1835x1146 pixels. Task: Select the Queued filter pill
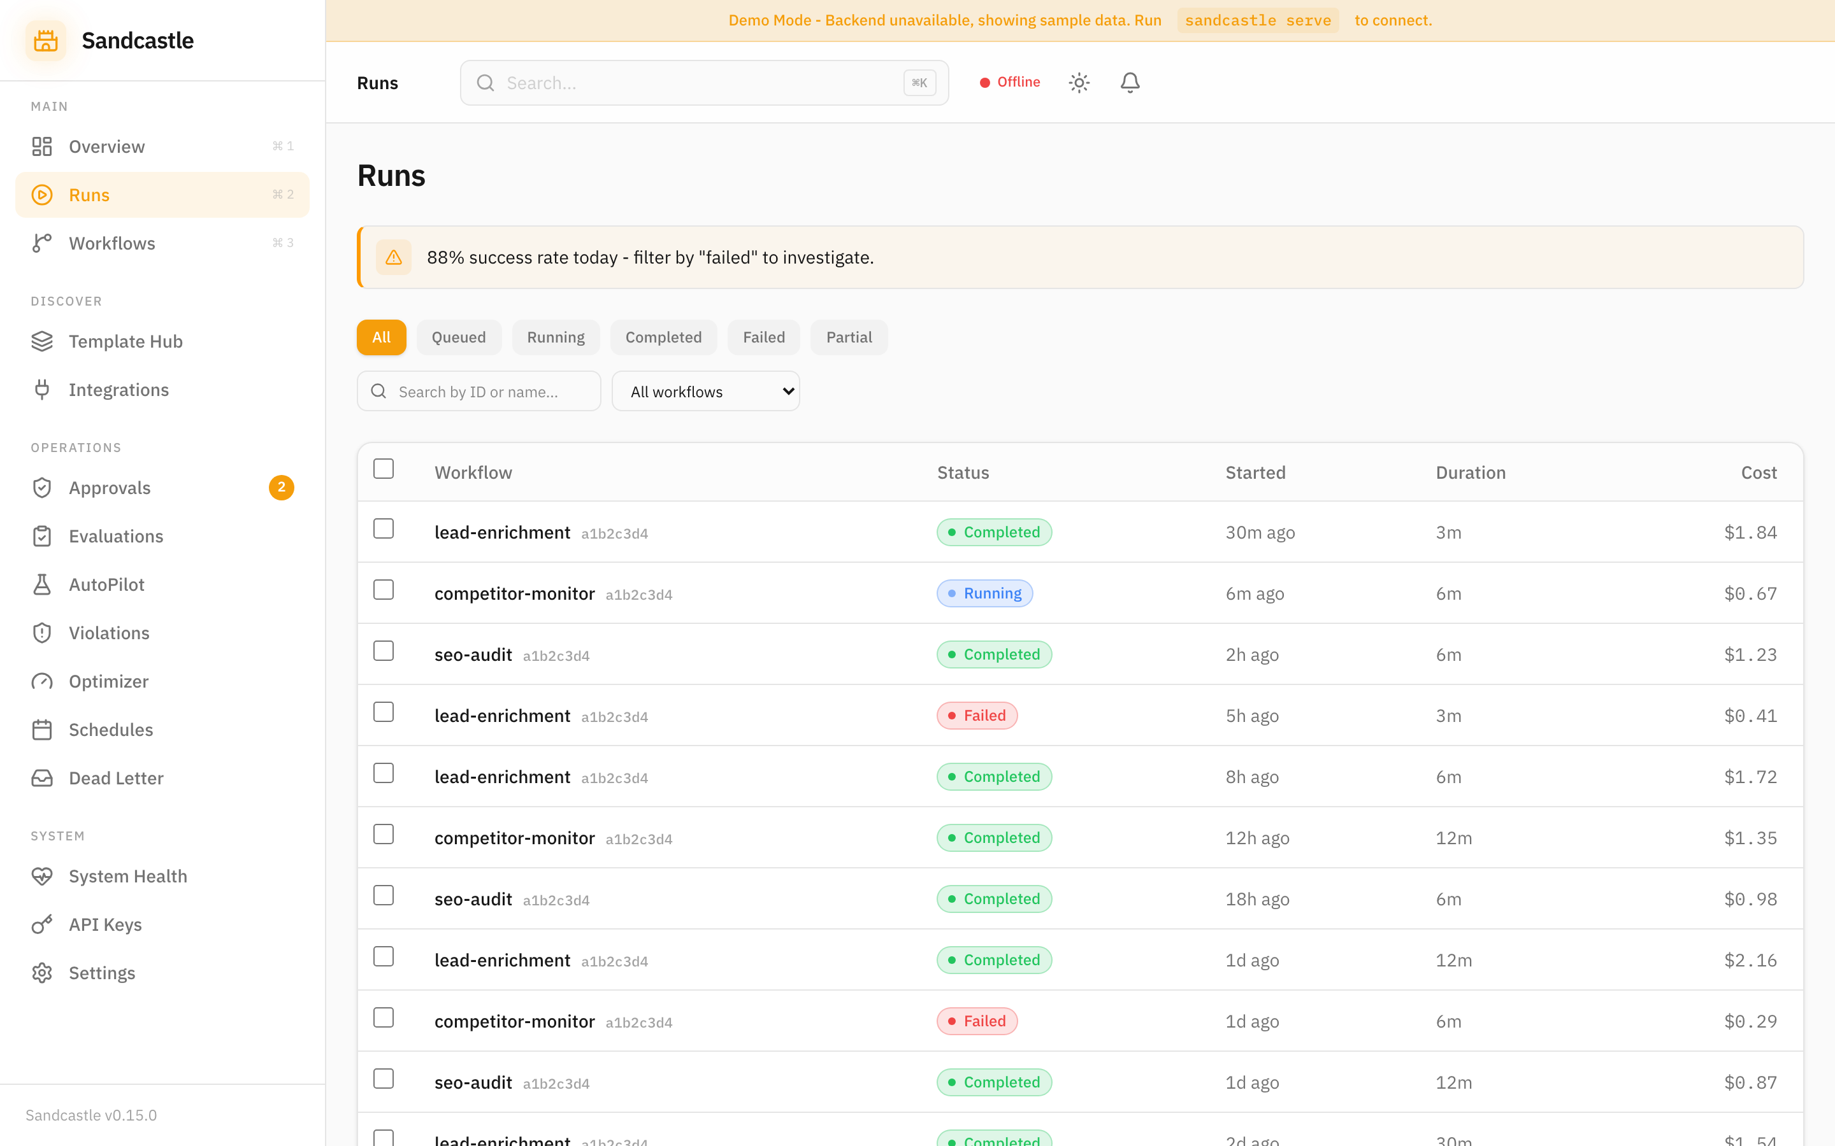(458, 337)
